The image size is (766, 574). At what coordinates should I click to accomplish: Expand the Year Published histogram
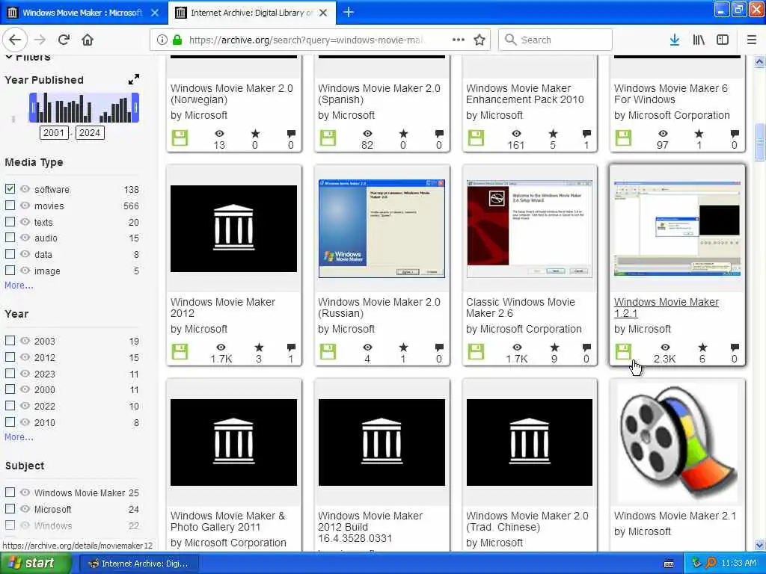pyautogui.click(x=133, y=79)
